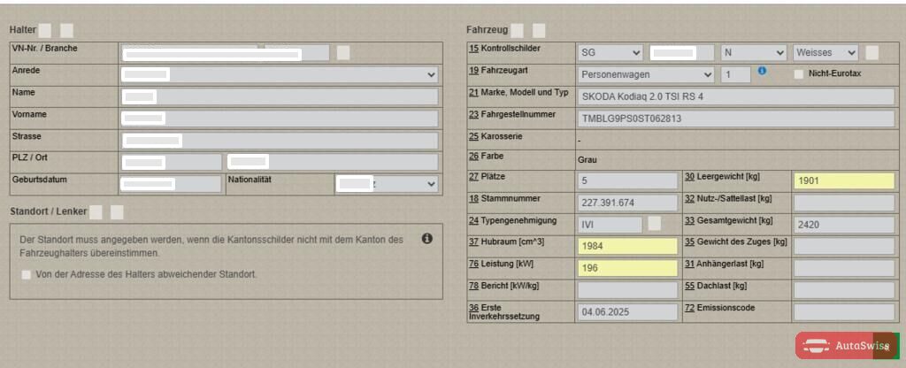Focus the VN-Nr. input field

pyautogui.click(x=189, y=52)
